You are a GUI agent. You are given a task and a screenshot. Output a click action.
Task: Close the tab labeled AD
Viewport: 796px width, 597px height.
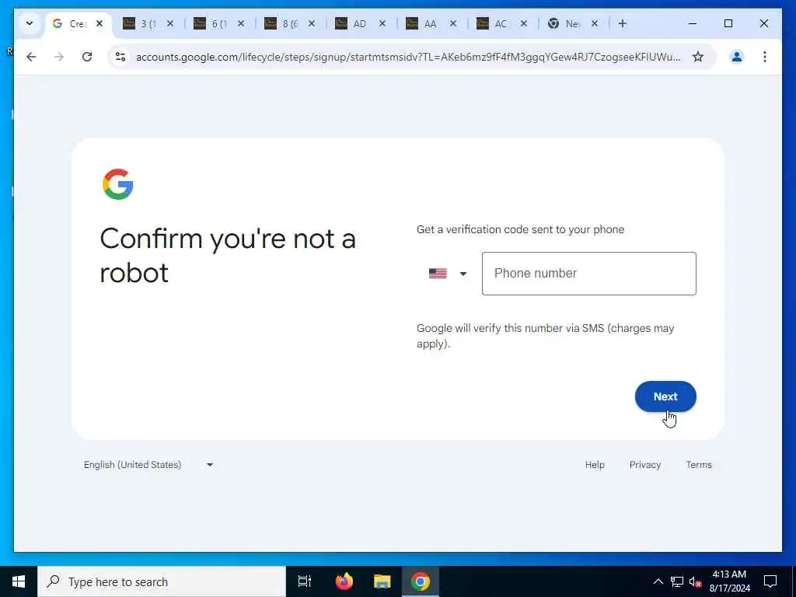382,23
